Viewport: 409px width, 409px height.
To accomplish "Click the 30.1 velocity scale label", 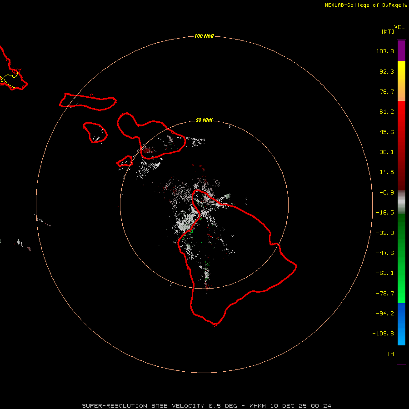I will pos(387,152).
